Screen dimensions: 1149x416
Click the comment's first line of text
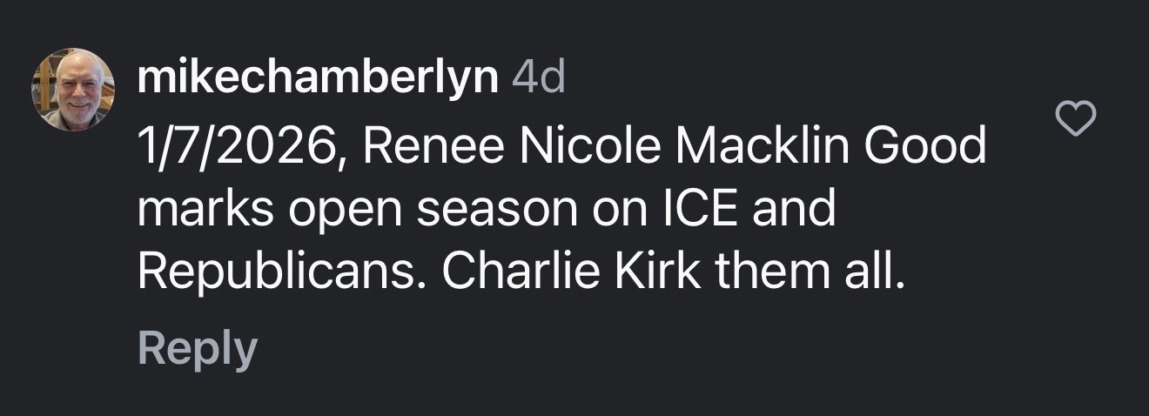[x=561, y=145]
